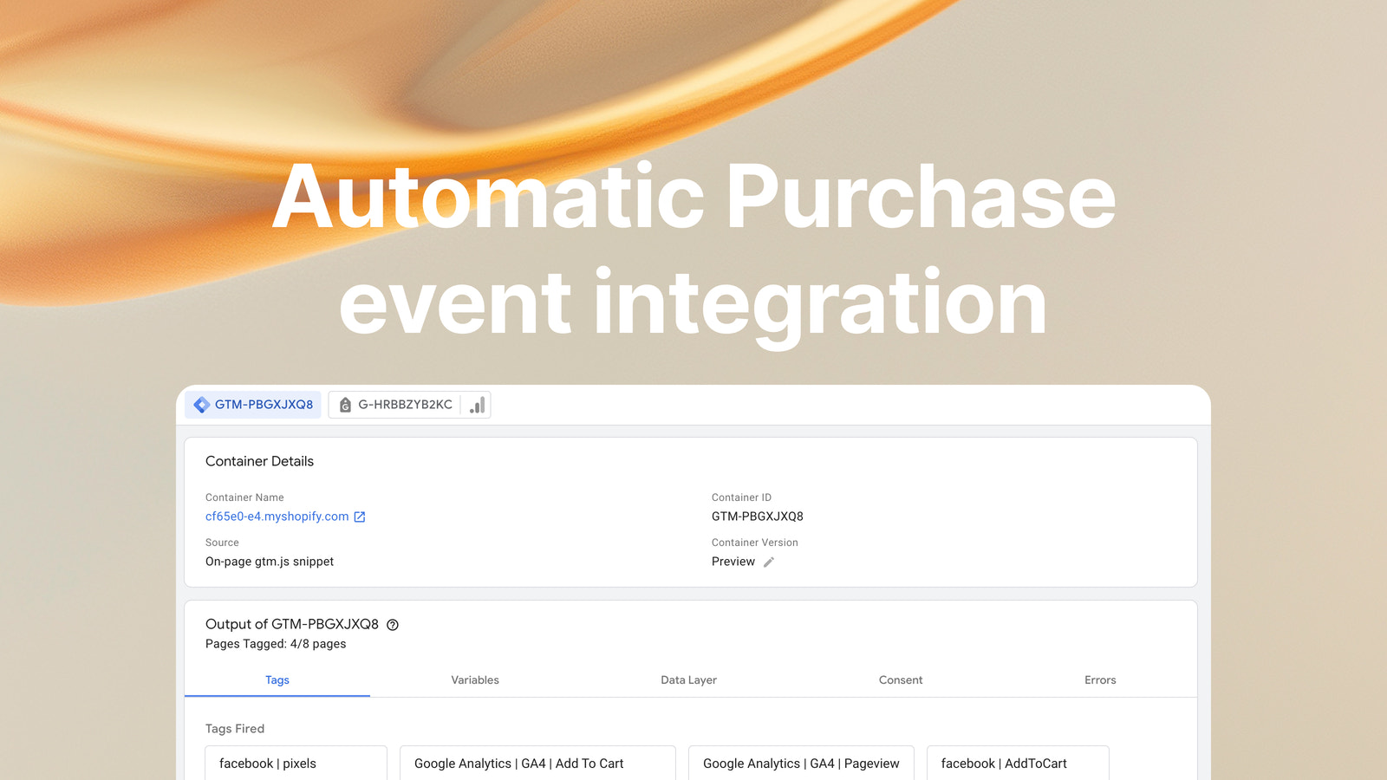Click the Container ID value GTM-PBGXJXQ8
The height and width of the screenshot is (780, 1387).
(x=758, y=517)
